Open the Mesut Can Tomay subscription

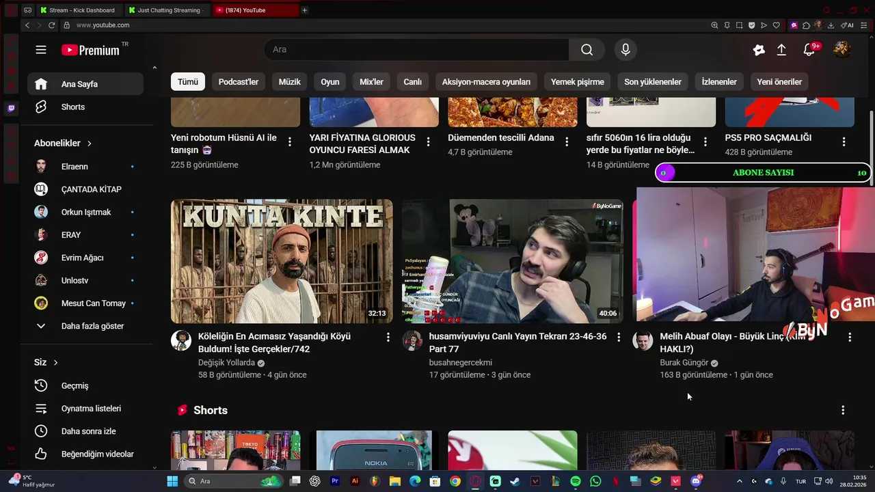[x=85, y=303]
